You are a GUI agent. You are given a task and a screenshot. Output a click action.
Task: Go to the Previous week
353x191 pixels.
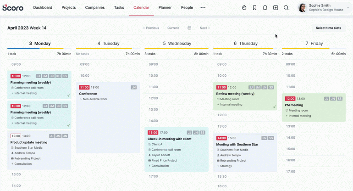click(x=151, y=28)
